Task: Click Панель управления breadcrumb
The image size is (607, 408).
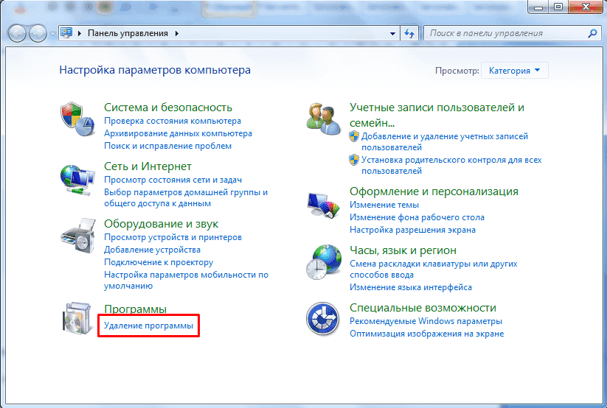Action: (128, 33)
